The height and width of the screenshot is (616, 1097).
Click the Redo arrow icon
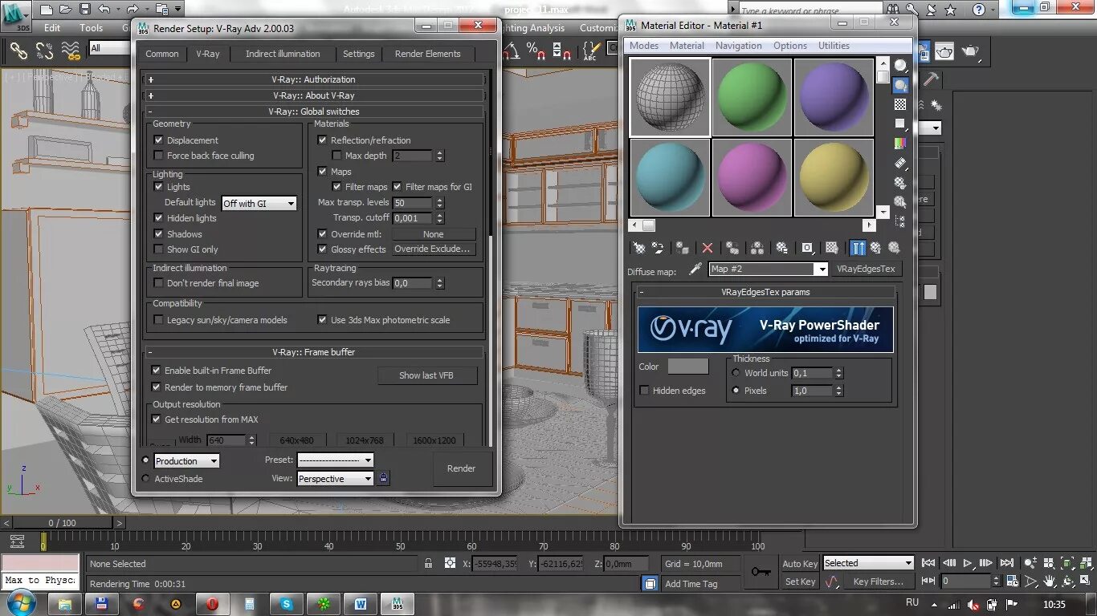coord(133,10)
